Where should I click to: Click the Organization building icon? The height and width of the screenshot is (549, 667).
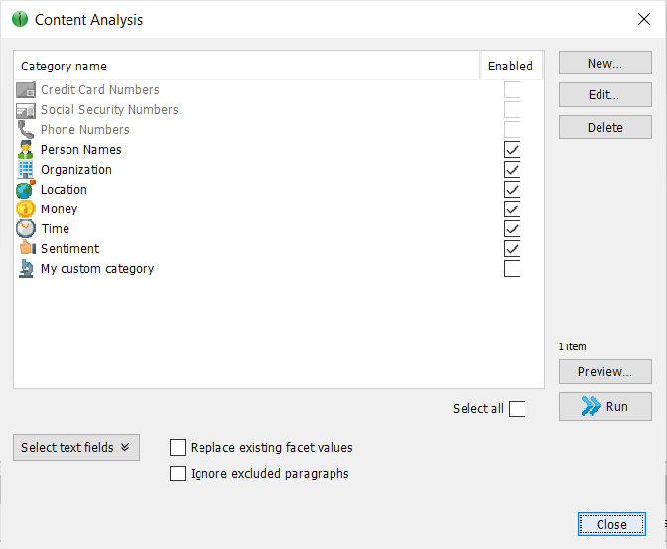pos(26,170)
